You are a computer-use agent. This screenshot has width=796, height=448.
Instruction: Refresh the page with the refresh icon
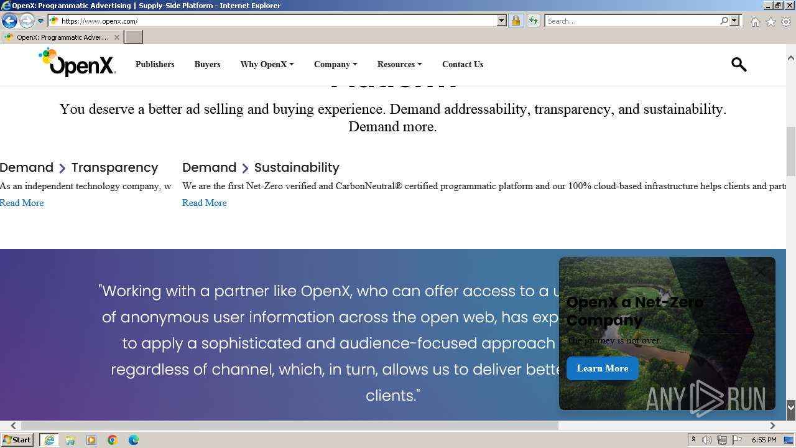point(533,21)
